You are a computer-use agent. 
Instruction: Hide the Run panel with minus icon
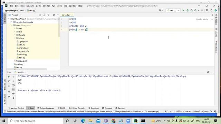(212, 72)
